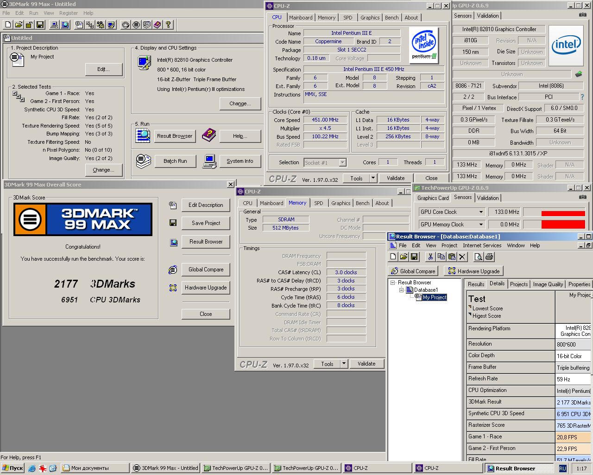Image resolution: width=593 pixels, height=475 pixels.
Task: Click Open project icon in 3DMark toolbar
Action: 19,25
